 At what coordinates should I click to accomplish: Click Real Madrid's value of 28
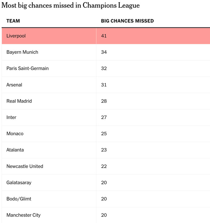point(104,101)
